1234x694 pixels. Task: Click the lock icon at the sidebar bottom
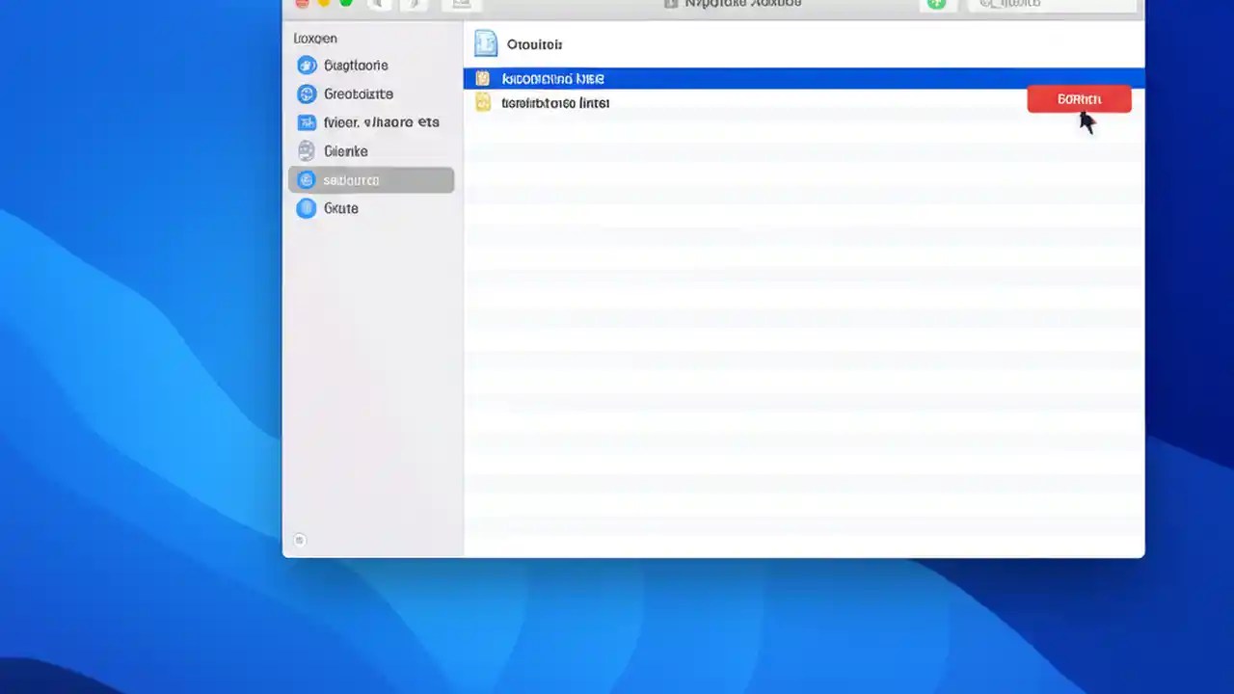(299, 540)
